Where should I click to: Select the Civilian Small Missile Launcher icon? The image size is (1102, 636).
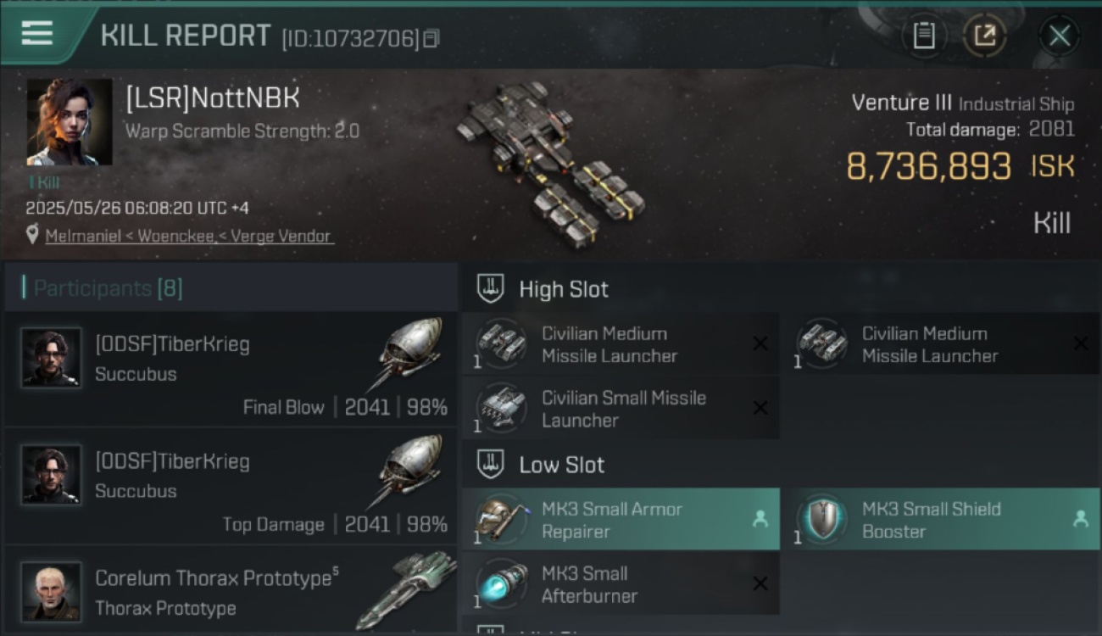pos(501,408)
